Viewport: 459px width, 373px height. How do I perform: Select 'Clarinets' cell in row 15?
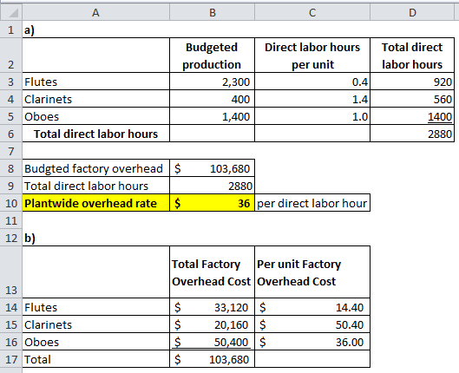95,324
